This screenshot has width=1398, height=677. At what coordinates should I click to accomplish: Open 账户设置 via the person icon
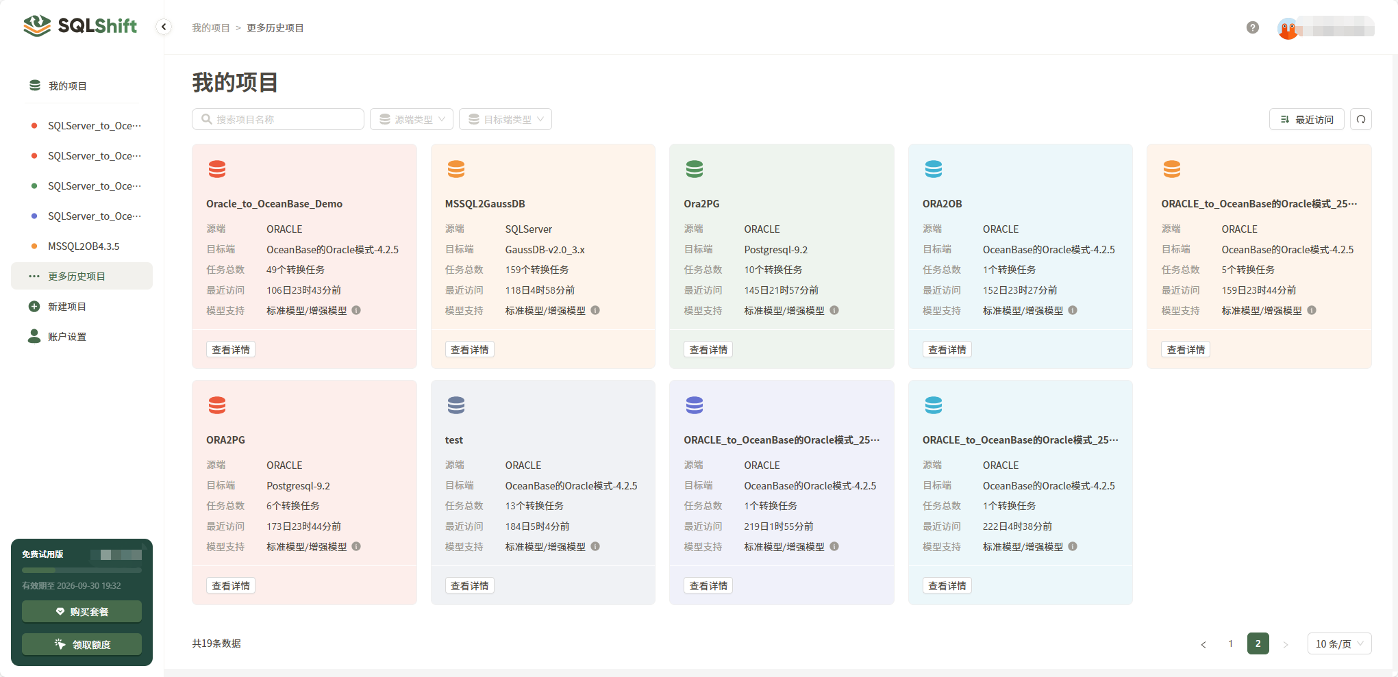(x=34, y=336)
